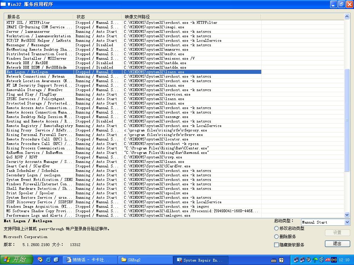Select the Smart Card / SCardSvr row
Screen dimensions: 354x265
[x=133, y=166]
